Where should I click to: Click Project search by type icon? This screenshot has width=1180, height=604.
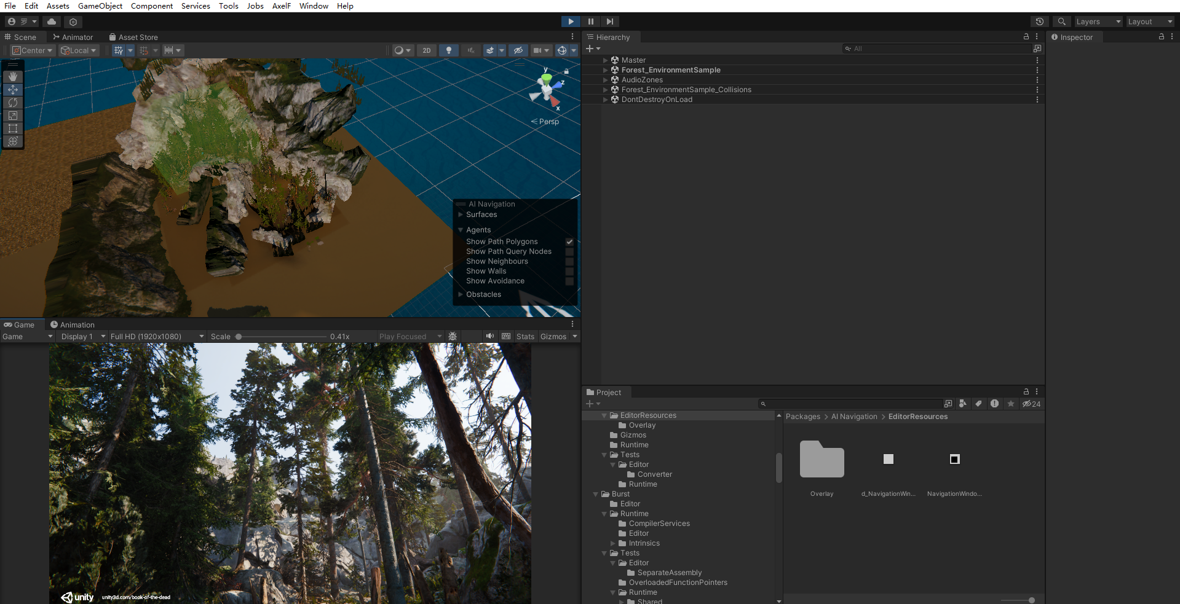(963, 404)
